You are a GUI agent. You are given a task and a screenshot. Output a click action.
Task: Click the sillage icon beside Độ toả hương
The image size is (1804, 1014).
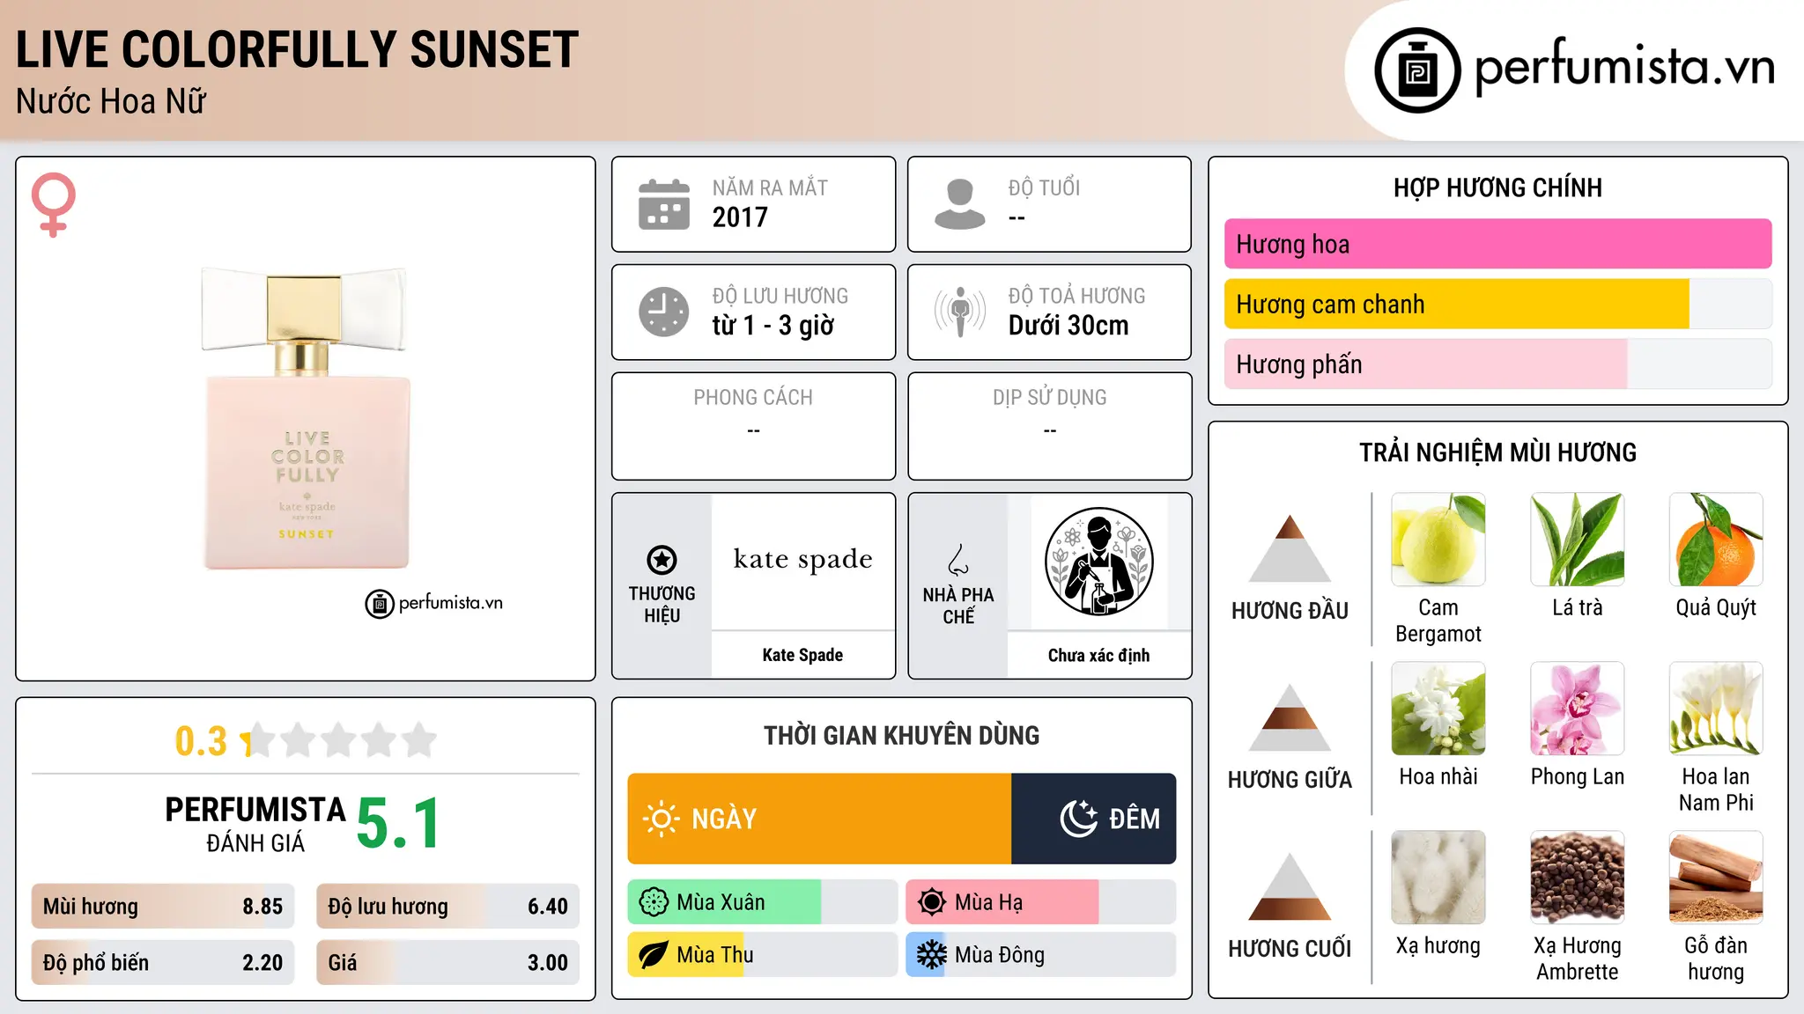(960, 312)
